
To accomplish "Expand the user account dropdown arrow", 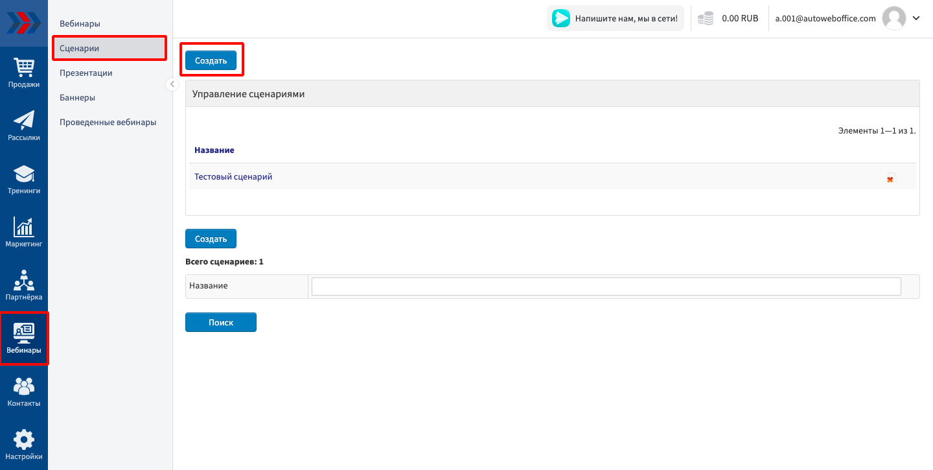I will point(916,18).
